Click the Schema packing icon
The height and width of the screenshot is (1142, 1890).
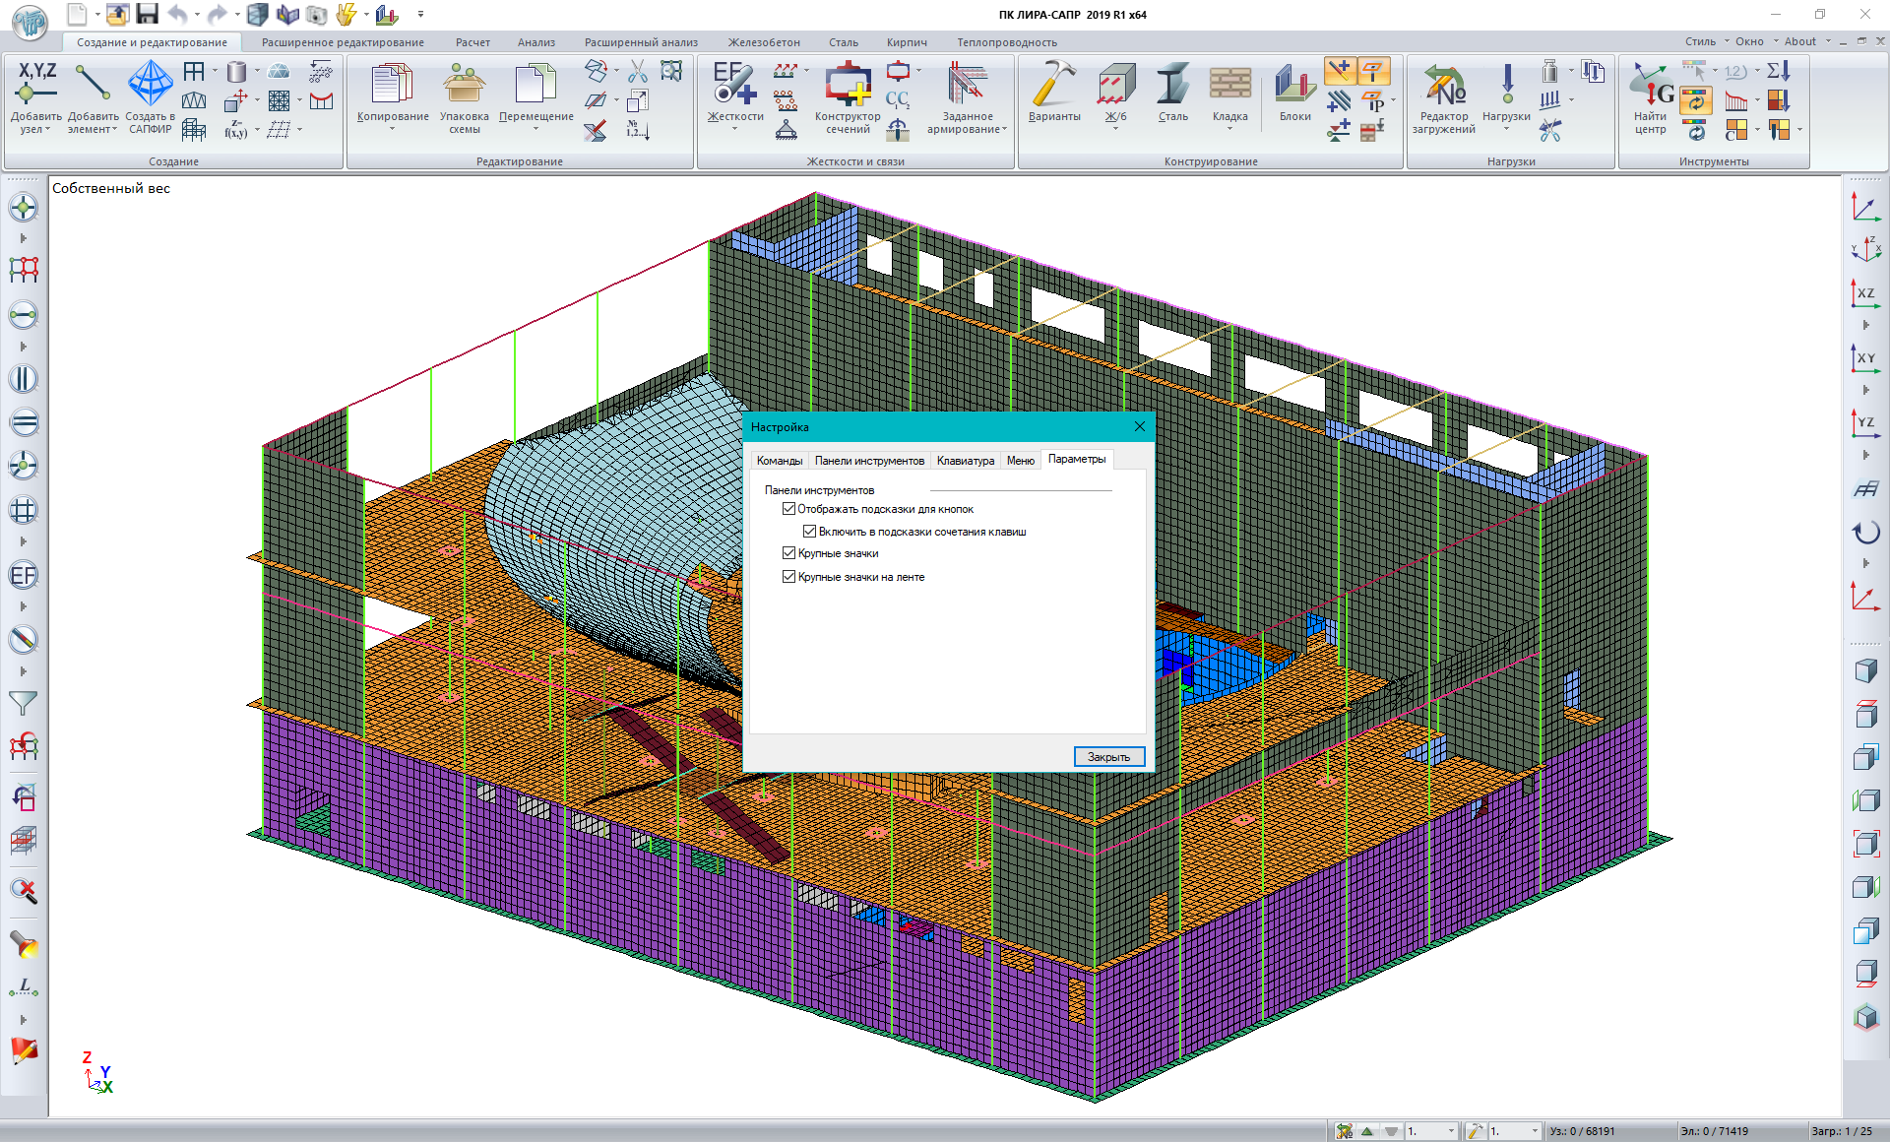464,86
